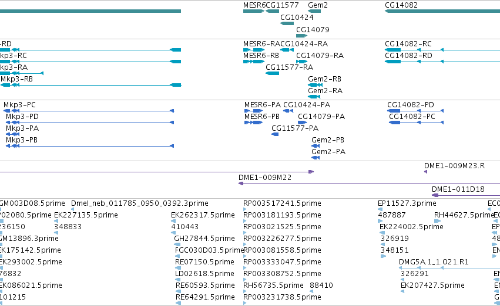Click transcript MESR6-RB
The width and height of the screenshot is (500, 306).
[x=254, y=62]
